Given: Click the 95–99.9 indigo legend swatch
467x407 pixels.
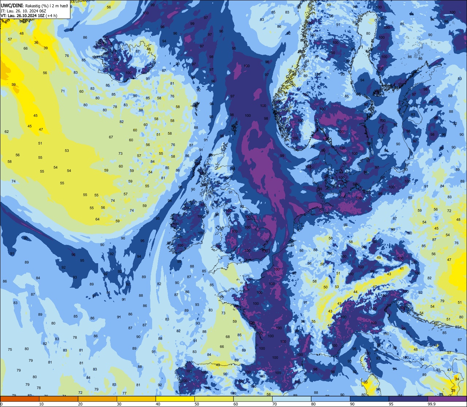Looking at the screenshot, I should pos(408,399).
